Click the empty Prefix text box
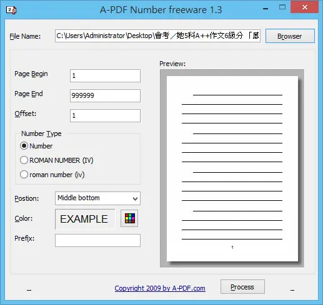 pyautogui.click(x=97, y=240)
